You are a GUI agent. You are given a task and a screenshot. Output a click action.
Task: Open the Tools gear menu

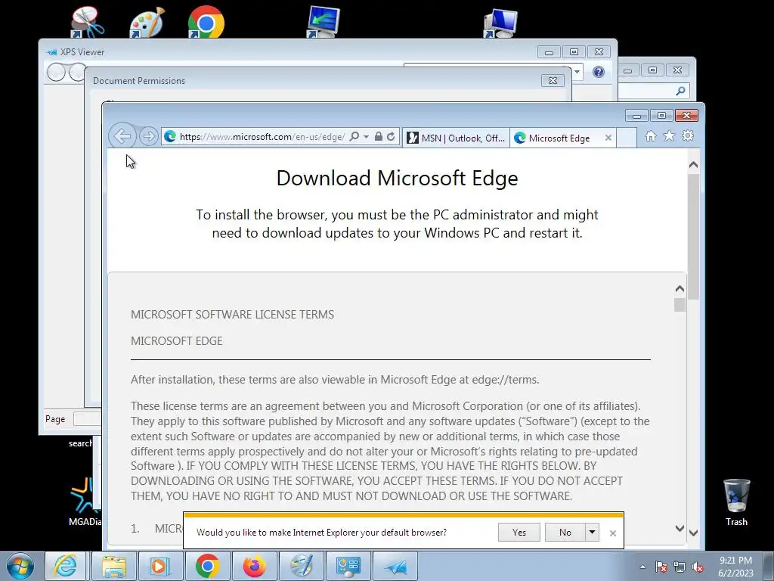[688, 136]
